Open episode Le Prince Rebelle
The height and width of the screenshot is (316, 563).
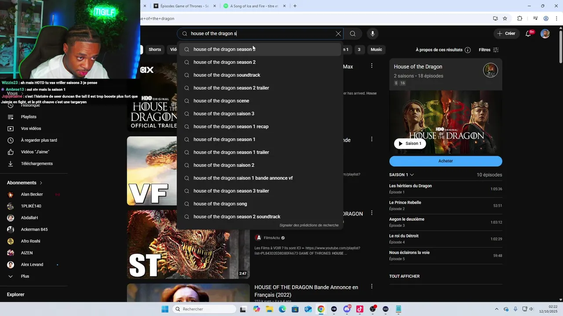(446, 205)
